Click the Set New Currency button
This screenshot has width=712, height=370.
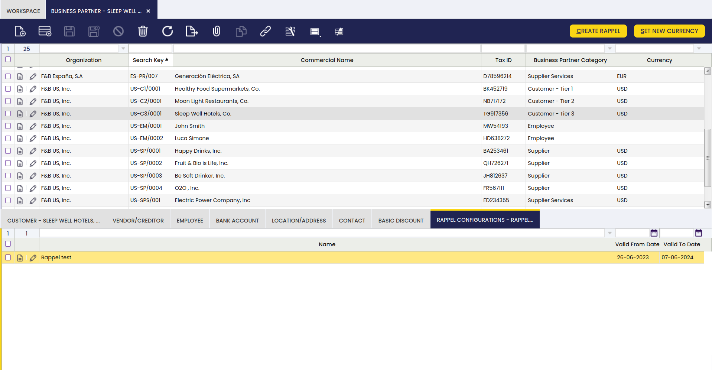click(669, 31)
